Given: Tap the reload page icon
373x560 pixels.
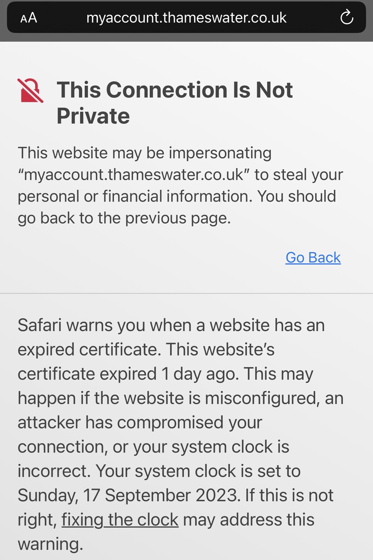Looking at the screenshot, I should [x=347, y=17].
